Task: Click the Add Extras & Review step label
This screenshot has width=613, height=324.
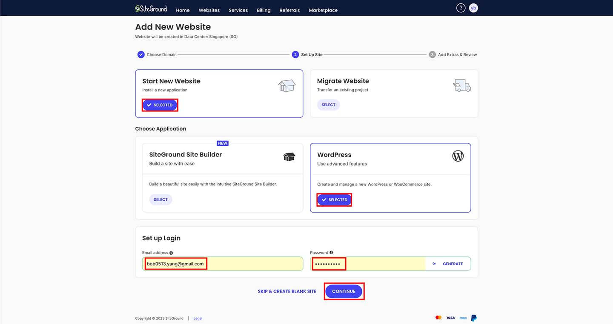Action: click(458, 54)
